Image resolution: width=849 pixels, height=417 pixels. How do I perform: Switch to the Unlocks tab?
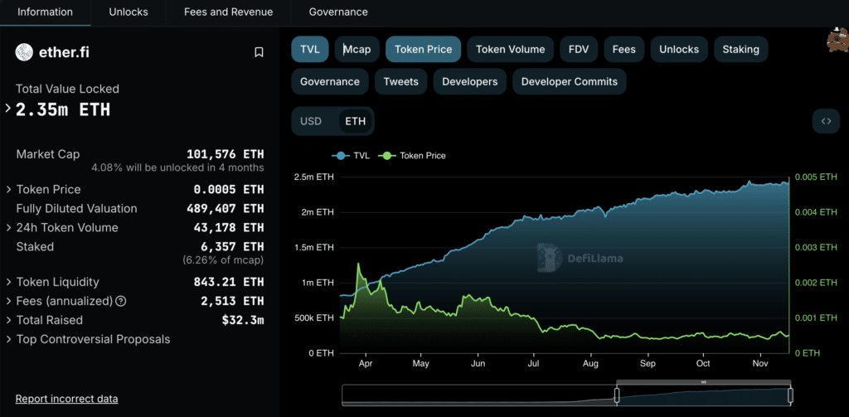click(x=129, y=12)
